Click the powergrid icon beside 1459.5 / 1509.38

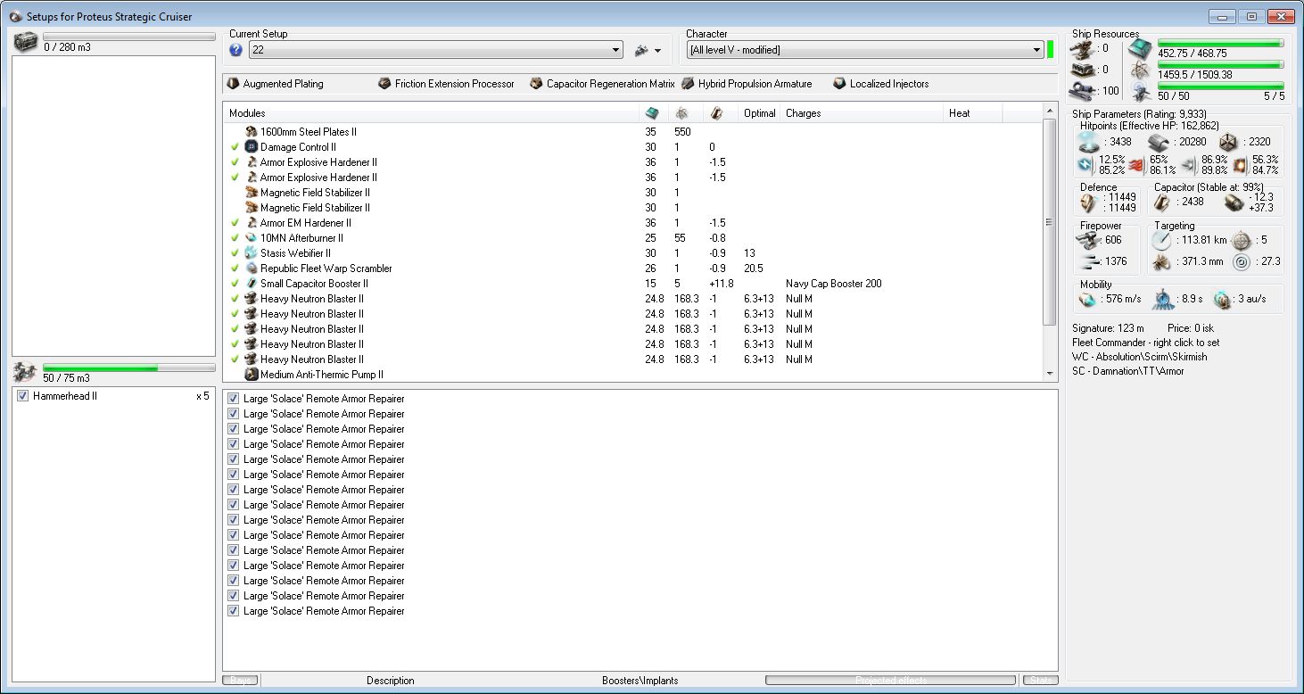[x=1140, y=69]
